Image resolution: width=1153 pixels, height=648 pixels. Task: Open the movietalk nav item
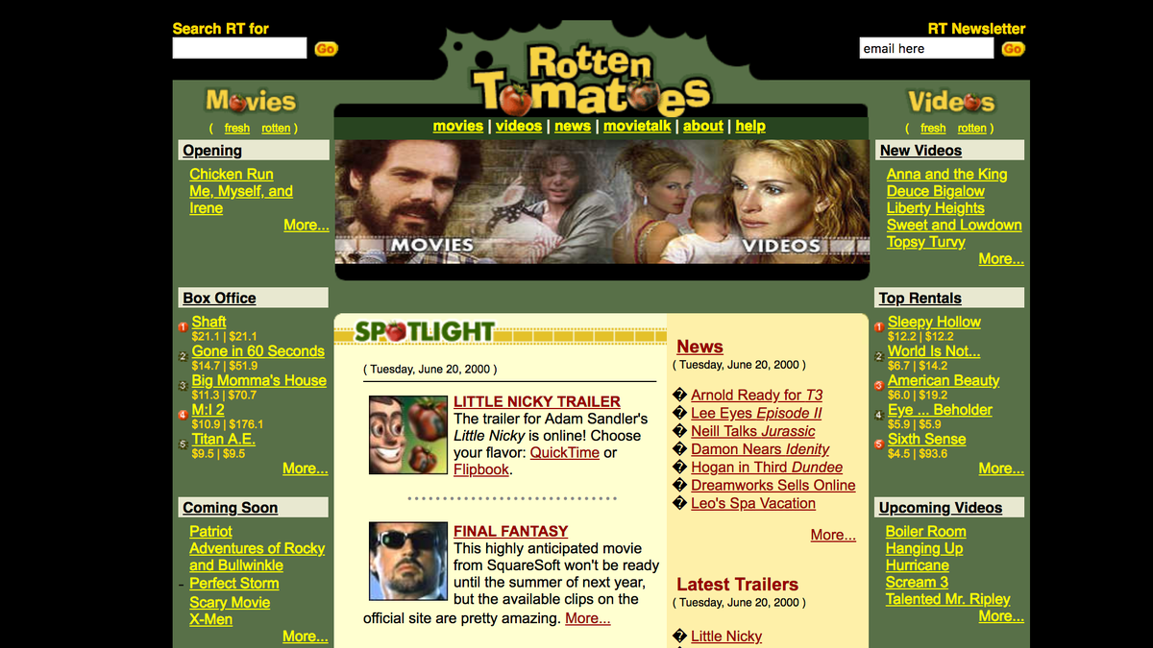(637, 126)
